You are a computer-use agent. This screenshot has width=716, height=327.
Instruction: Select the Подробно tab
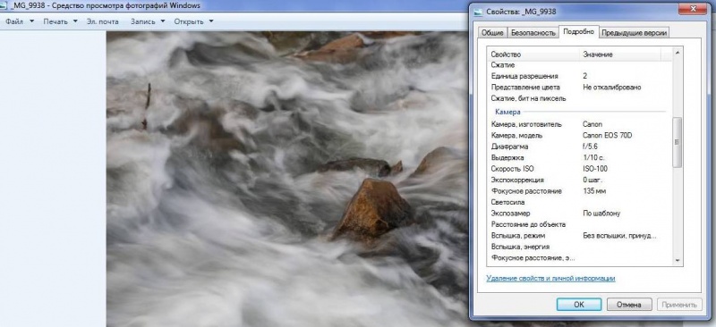578,31
